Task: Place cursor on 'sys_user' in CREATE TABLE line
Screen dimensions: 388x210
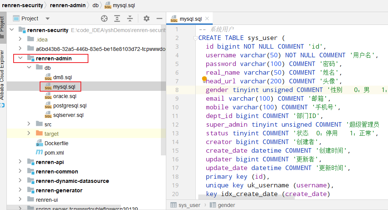Action: coord(262,38)
